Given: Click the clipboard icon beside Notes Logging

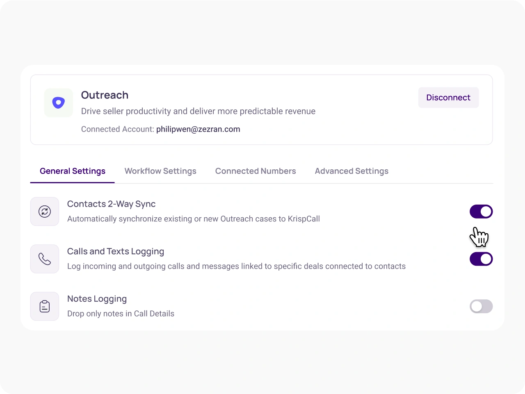Looking at the screenshot, I should pyautogui.click(x=45, y=306).
